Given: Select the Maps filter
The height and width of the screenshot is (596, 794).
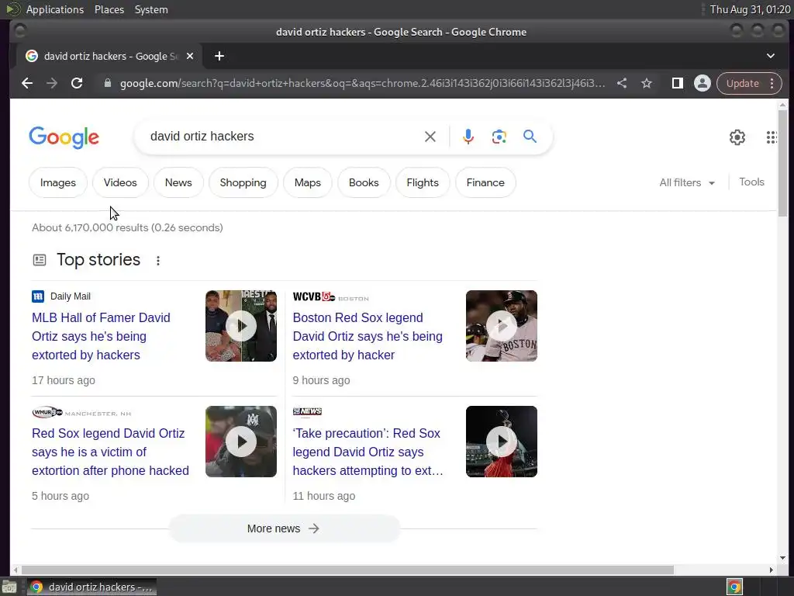Looking at the screenshot, I should tap(307, 182).
